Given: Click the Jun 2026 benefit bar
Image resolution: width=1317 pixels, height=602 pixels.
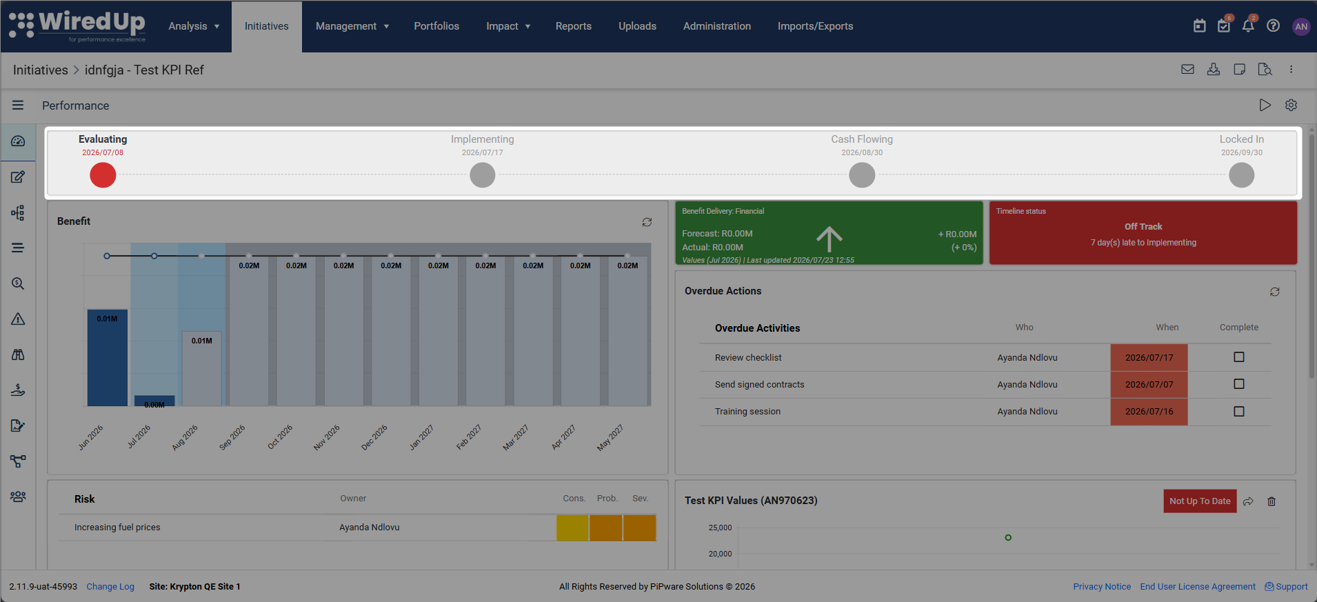Looking at the screenshot, I should click(107, 358).
